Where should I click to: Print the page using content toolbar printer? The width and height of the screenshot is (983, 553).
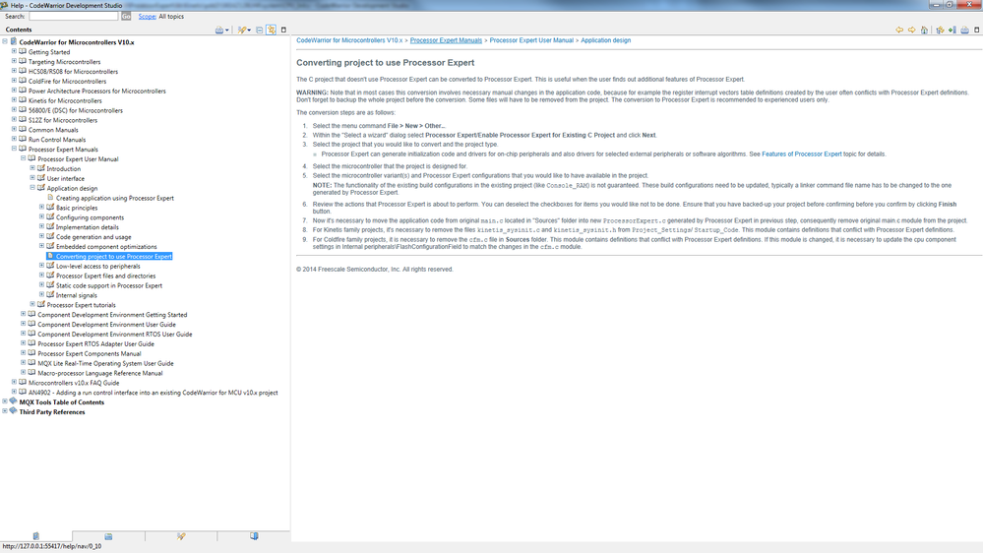[x=965, y=30]
